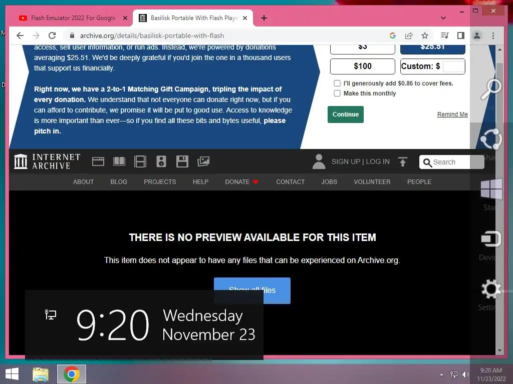Open the HELP menu item

tap(200, 182)
